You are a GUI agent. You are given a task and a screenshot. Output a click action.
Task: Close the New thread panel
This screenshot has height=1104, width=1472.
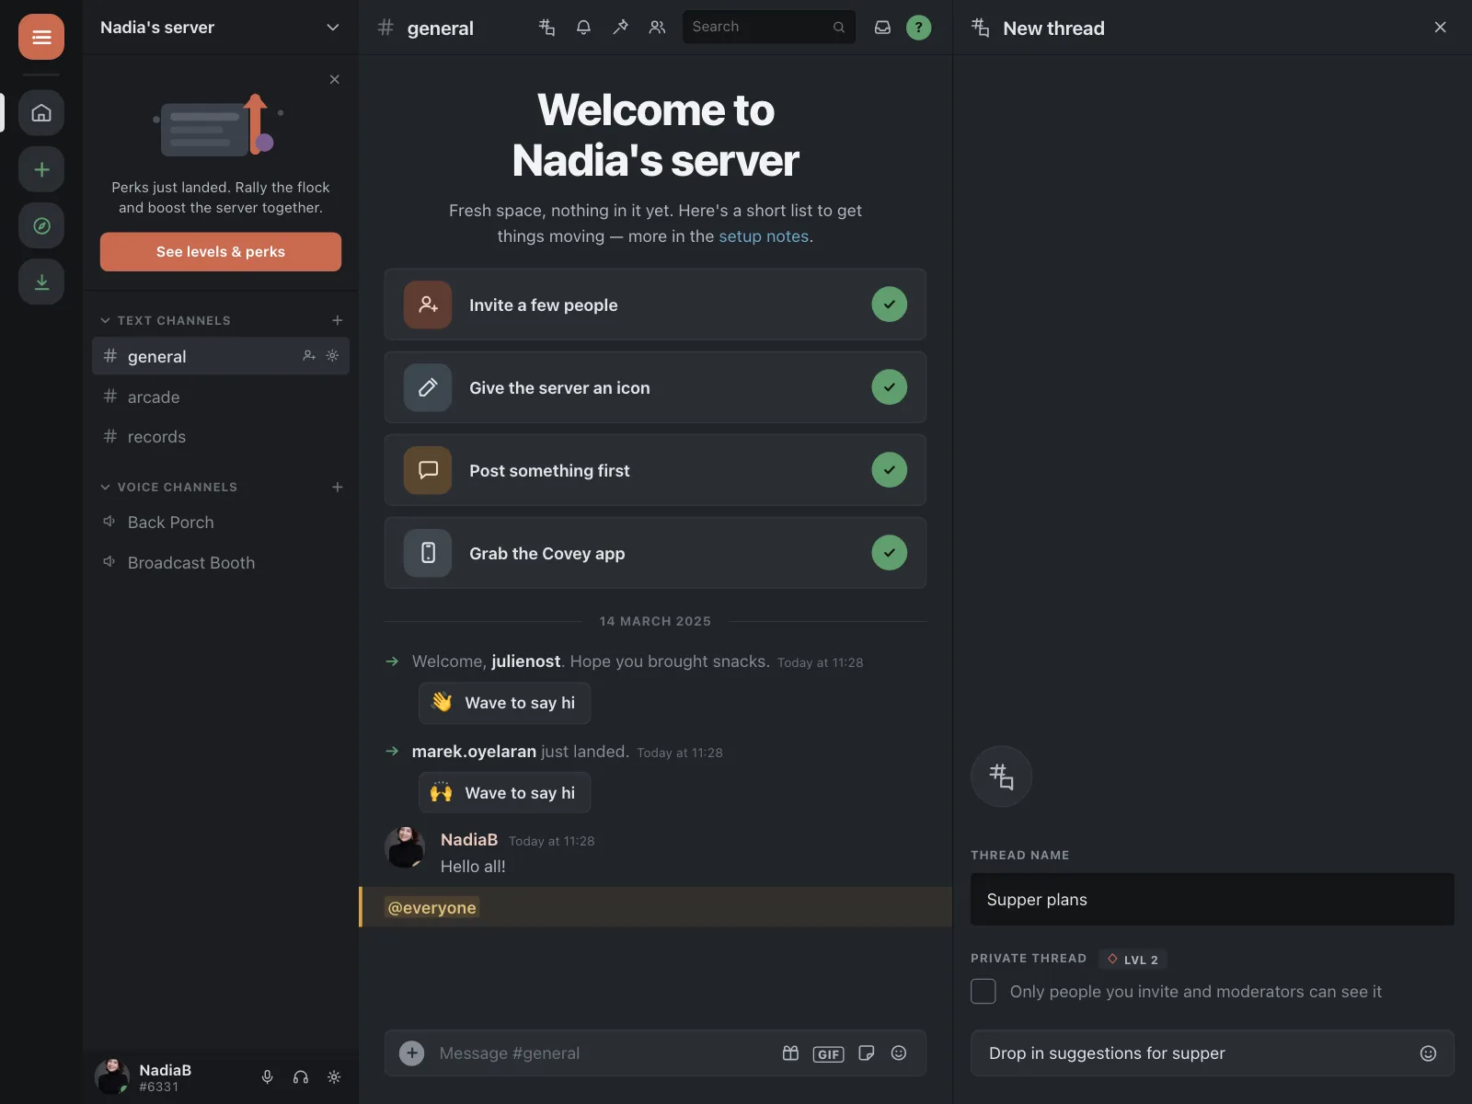[1441, 28]
